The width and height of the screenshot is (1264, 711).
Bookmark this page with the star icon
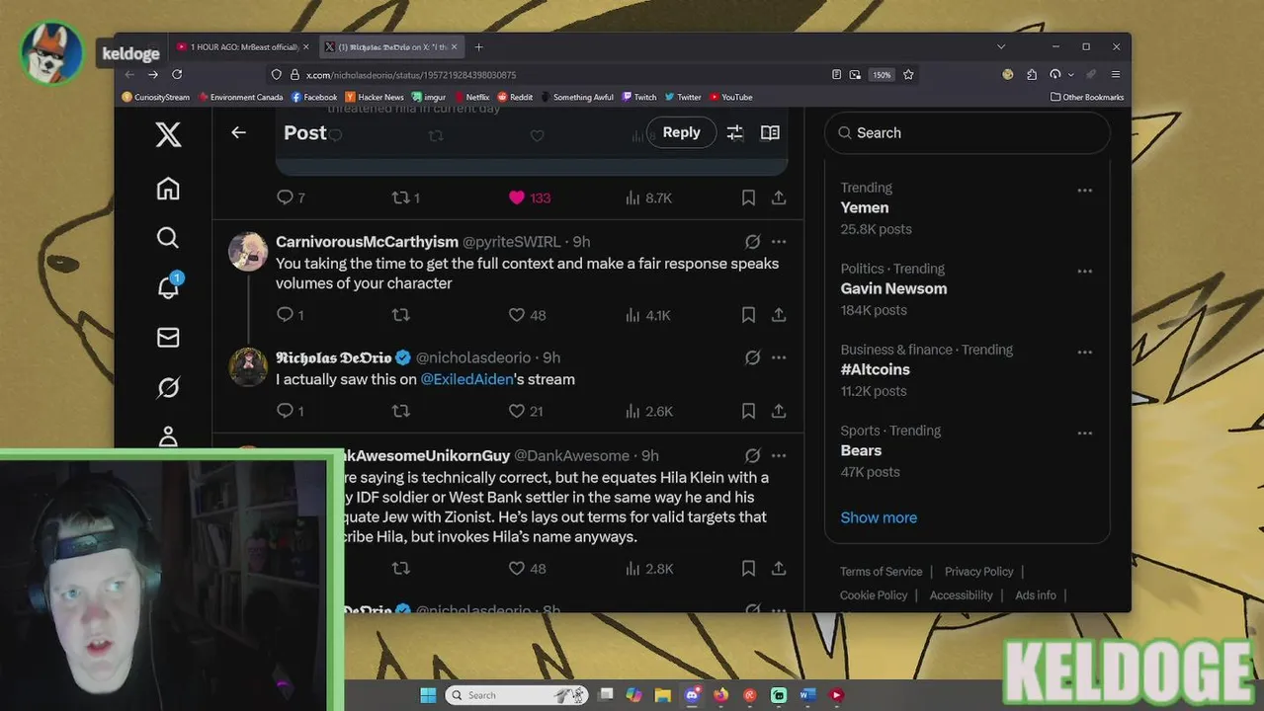pyautogui.click(x=908, y=74)
